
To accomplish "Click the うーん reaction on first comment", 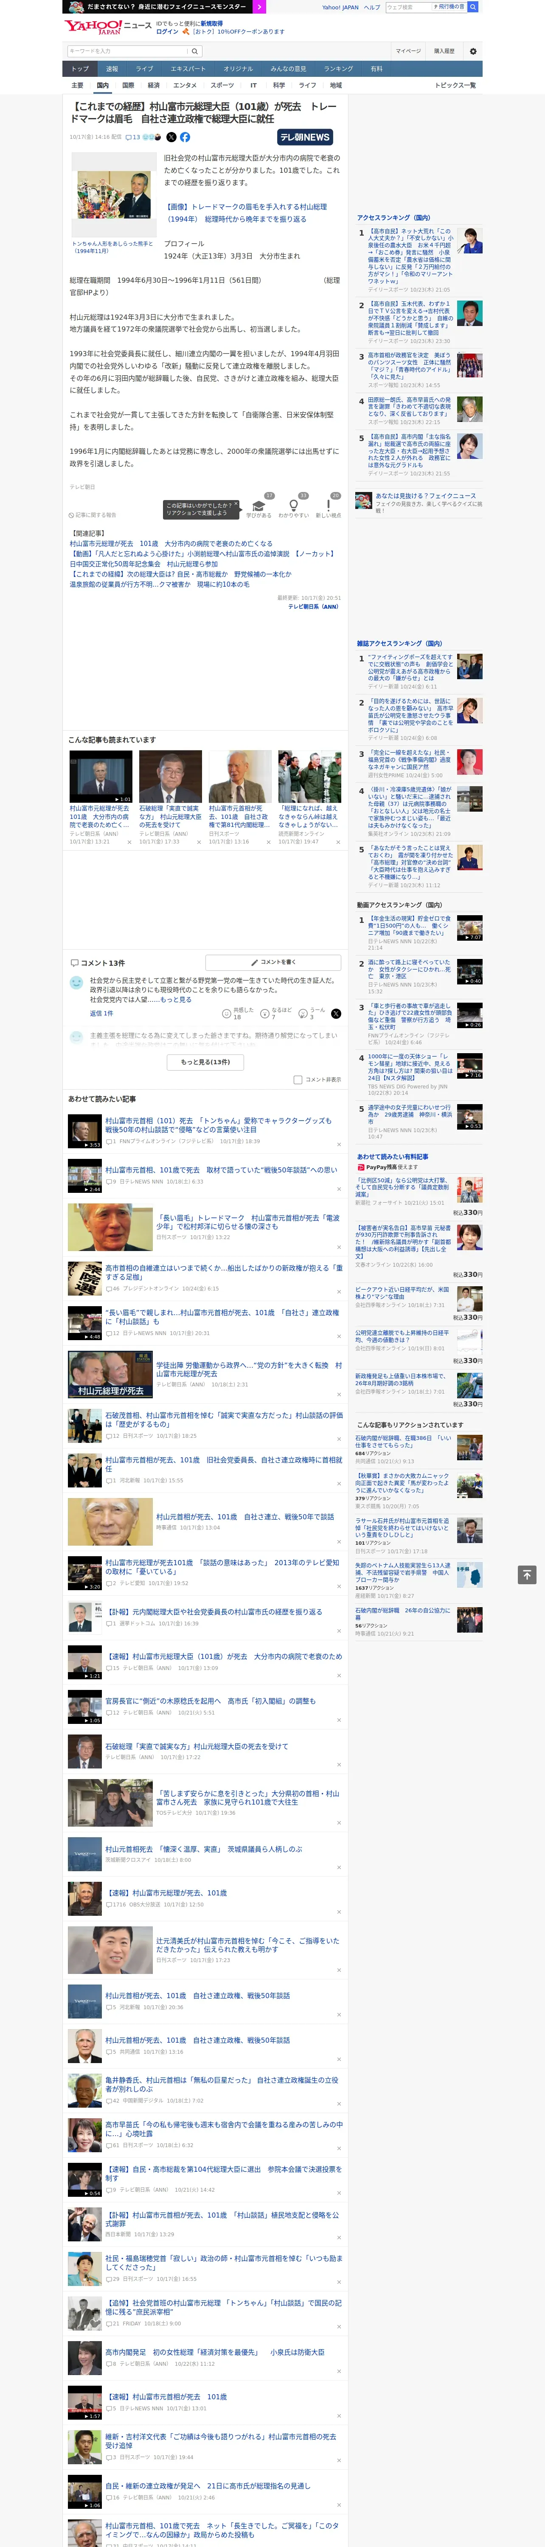I will pos(303,1013).
